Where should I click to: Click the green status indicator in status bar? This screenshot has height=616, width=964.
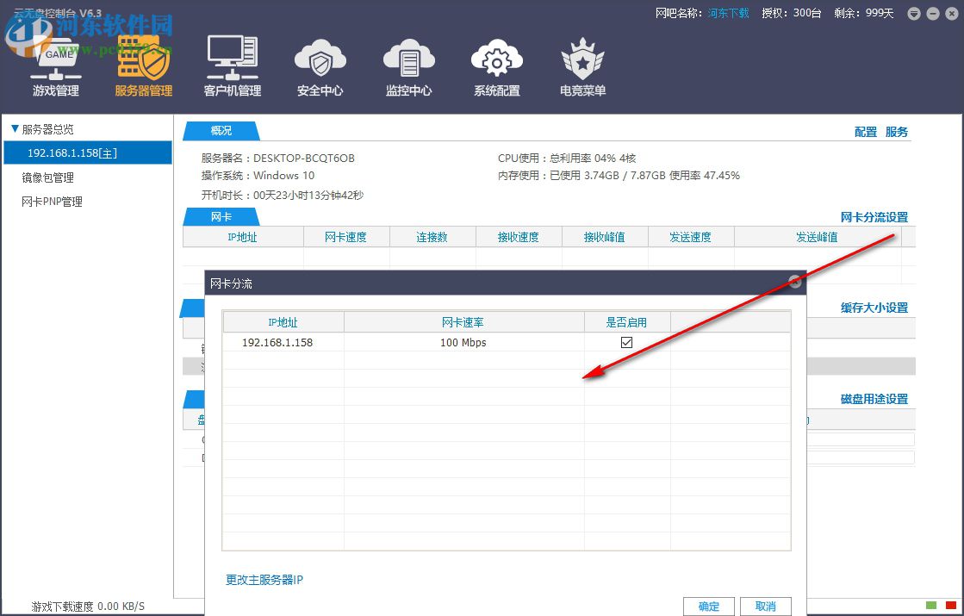point(931,607)
